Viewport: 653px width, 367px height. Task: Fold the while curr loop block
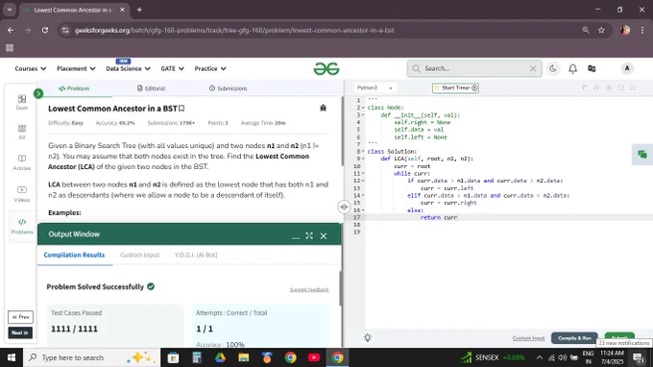[x=363, y=173]
